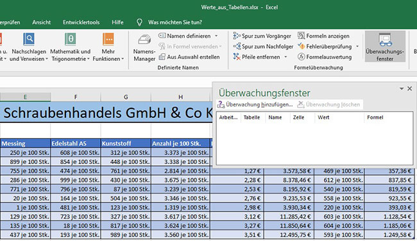Open the Entwicklertools ribbon tab

(x=81, y=22)
